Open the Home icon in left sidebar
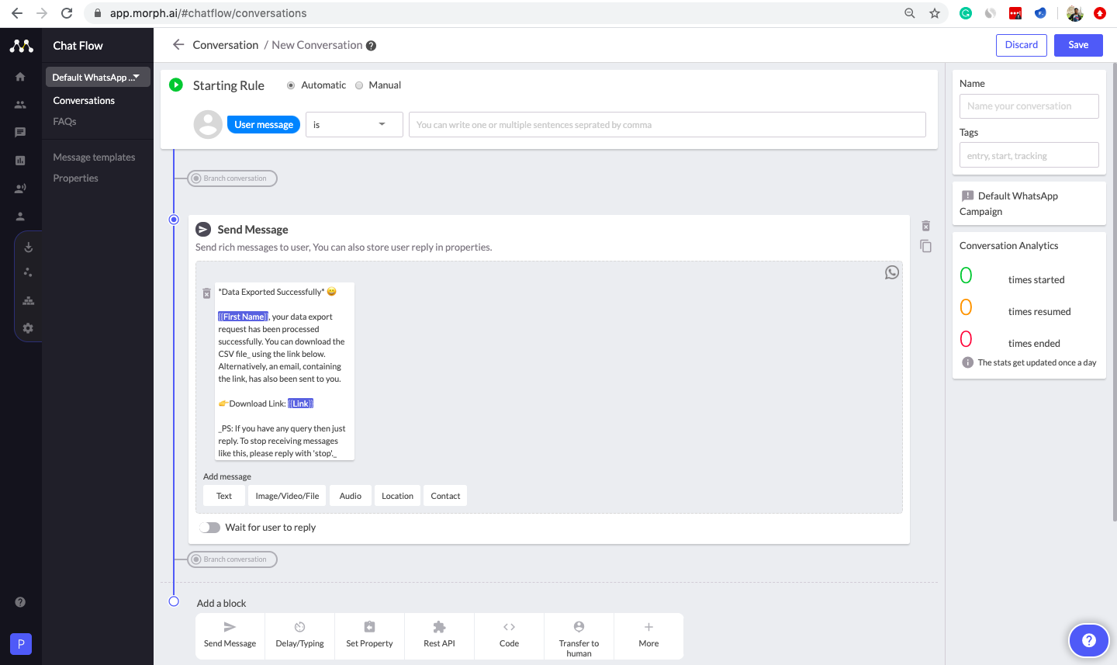This screenshot has height=665, width=1117. (20, 77)
